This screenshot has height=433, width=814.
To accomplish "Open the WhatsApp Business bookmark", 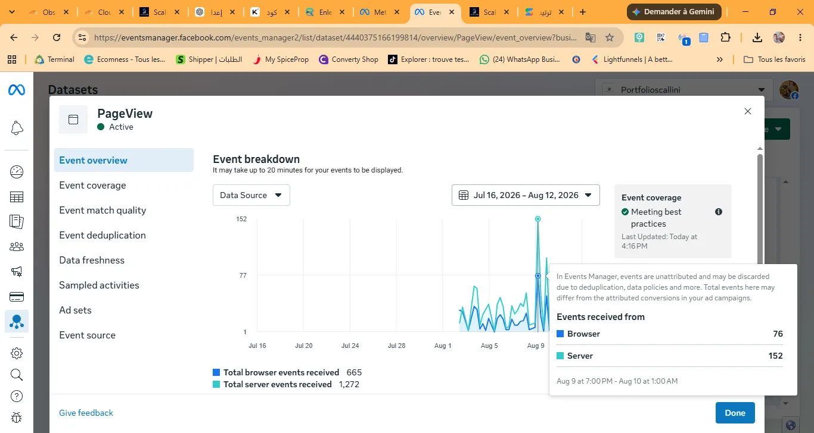I will click(520, 59).
